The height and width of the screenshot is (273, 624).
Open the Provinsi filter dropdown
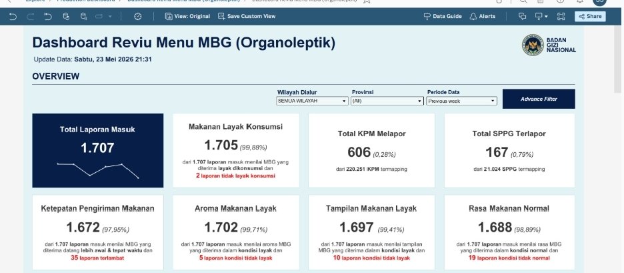(387, 101)
